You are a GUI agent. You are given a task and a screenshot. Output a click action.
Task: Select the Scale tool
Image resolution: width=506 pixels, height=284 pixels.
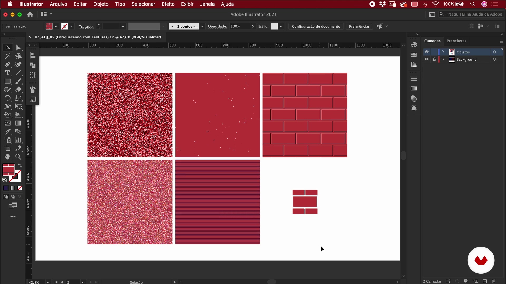(18, 98)
